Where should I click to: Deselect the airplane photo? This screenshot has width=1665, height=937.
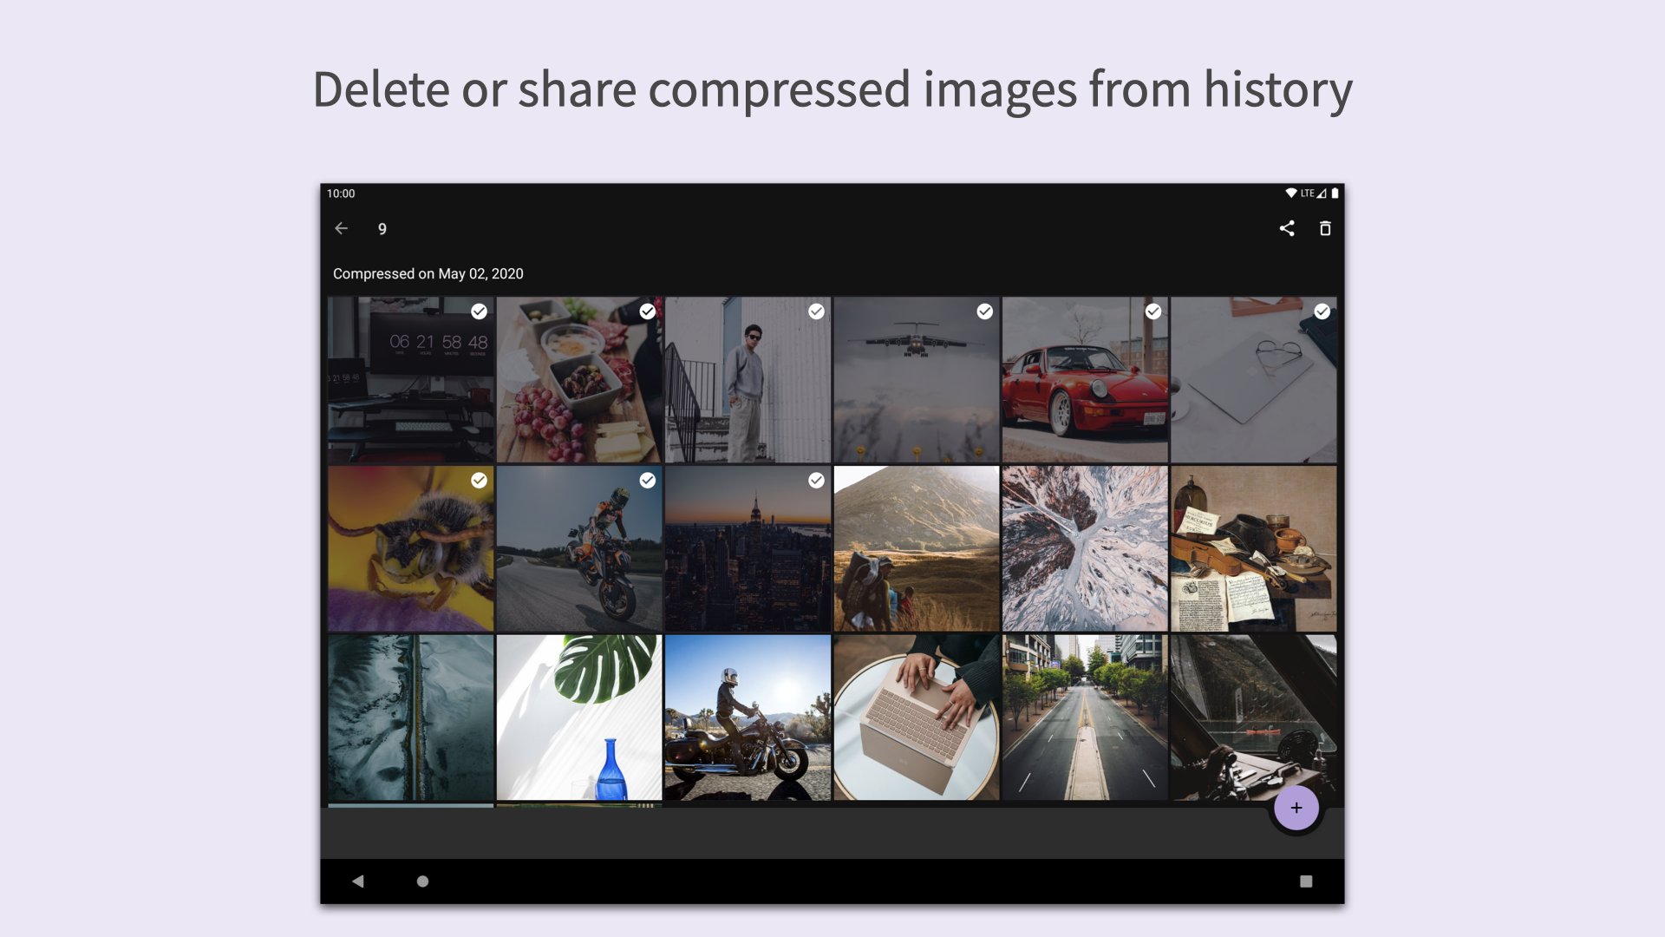(x=984, y=311)
